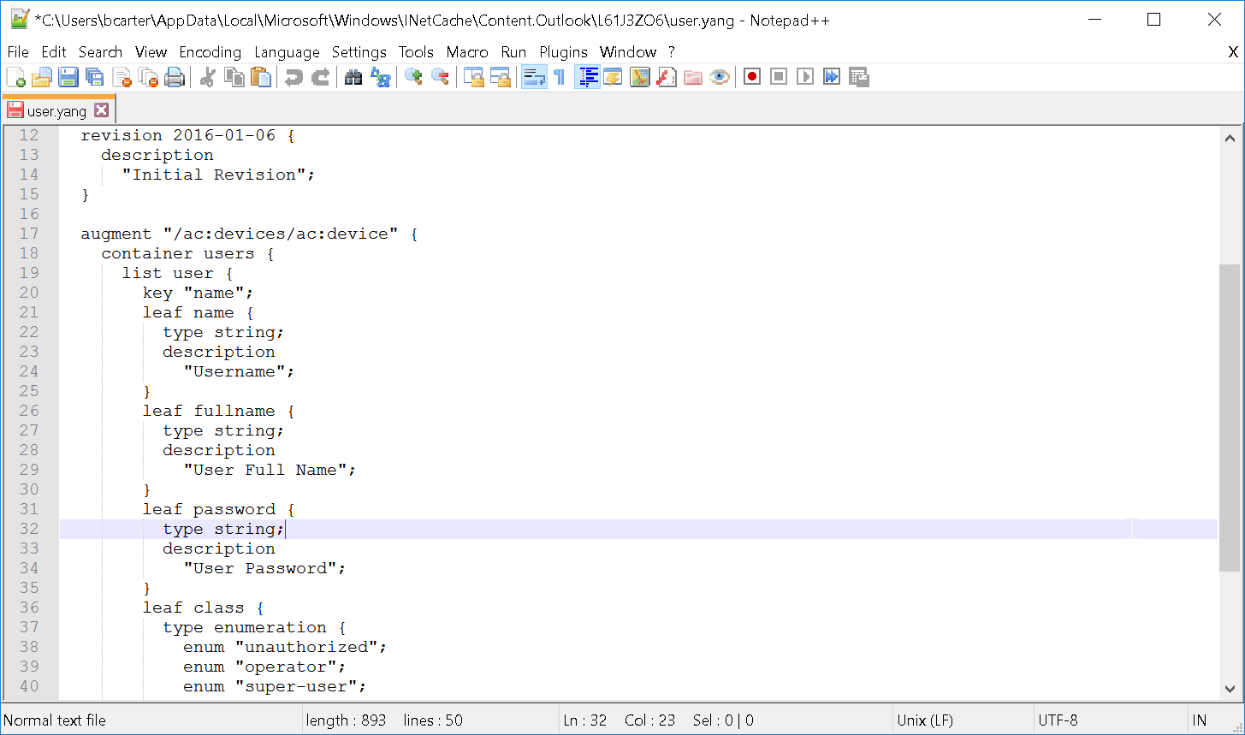Toggle synchronized vertical scrolling
The image size is (1245, 735).
pos(473,77)
